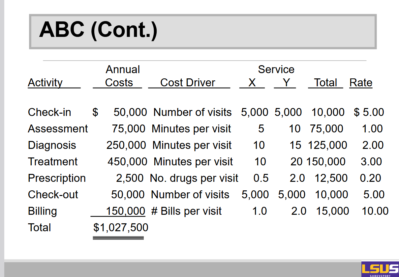Click the Diagnosis row label
This screenshot has height=277, width=399.
[x=52, y=145]
